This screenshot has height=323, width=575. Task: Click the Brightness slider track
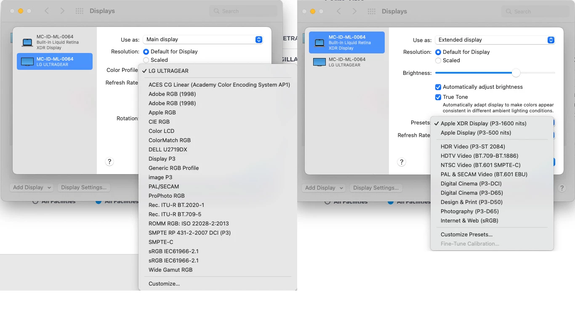495,73
